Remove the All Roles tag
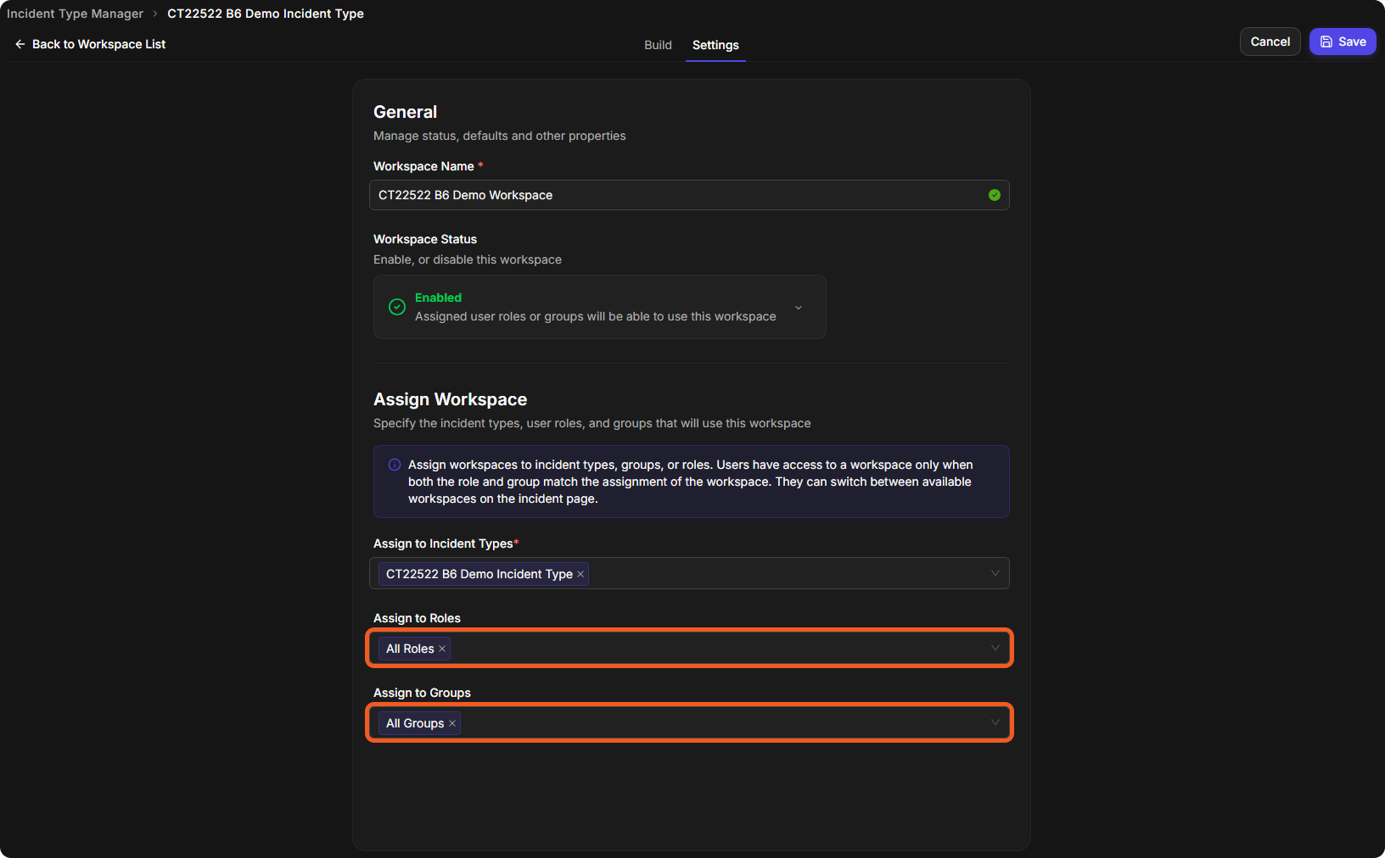The image size is (1385, 858). point(442,649)
